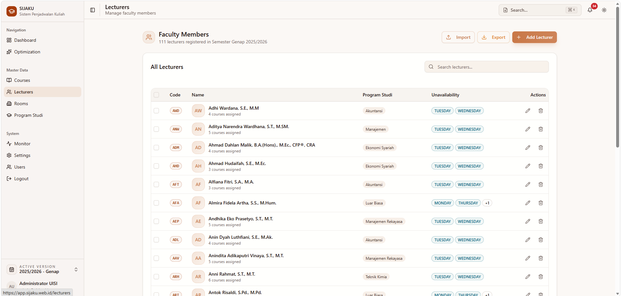Toggle the sidebar collapse icon
This screenshot has width=621, height=296.
pyautogui.click(x=93, y=10)
